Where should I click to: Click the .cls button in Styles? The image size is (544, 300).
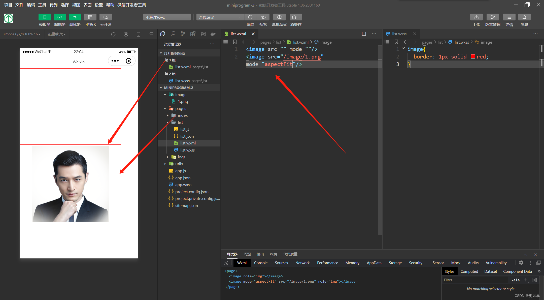tap(516, 280)
